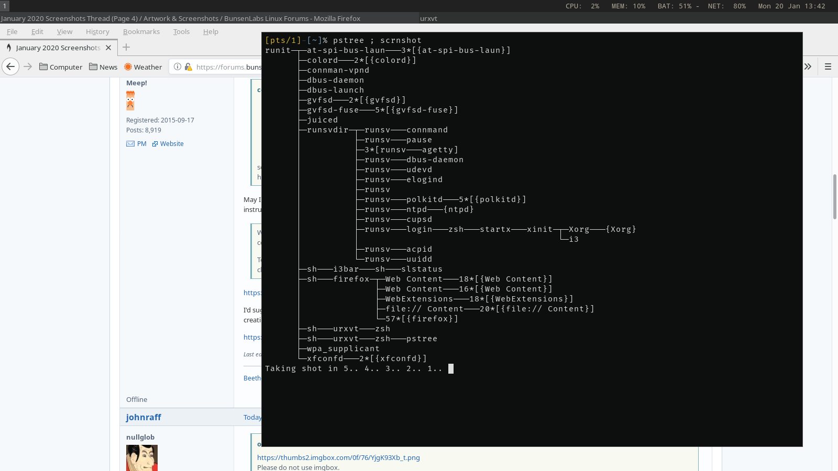The image size is (838, 471).
Task: Click the 'nullglob' user title text
Action: [140, 437]
